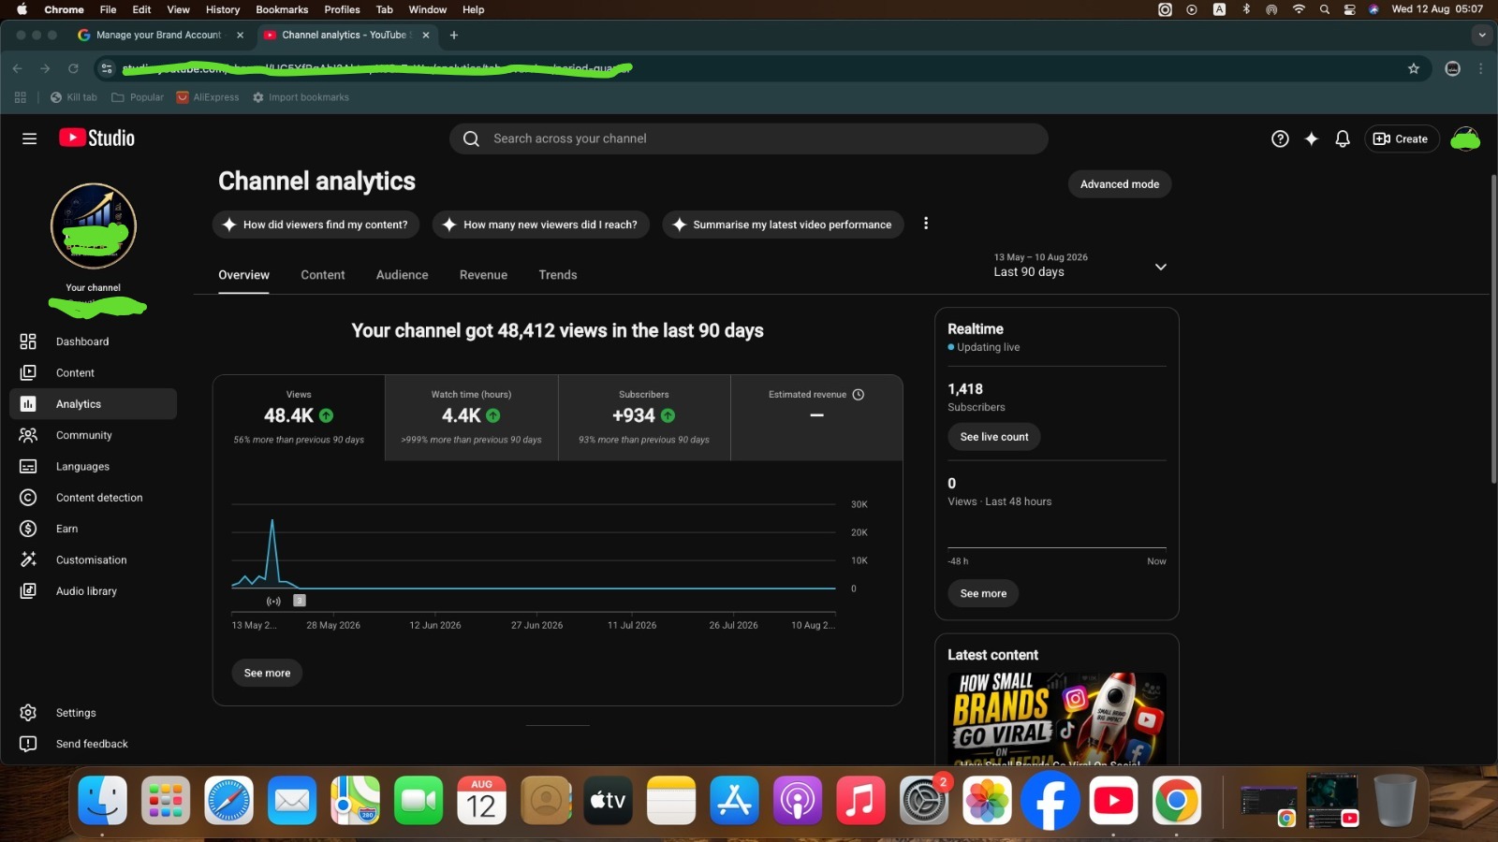Switch to the Manage your Brand Account tab
1498x842 pixels.
click(158, 35)
